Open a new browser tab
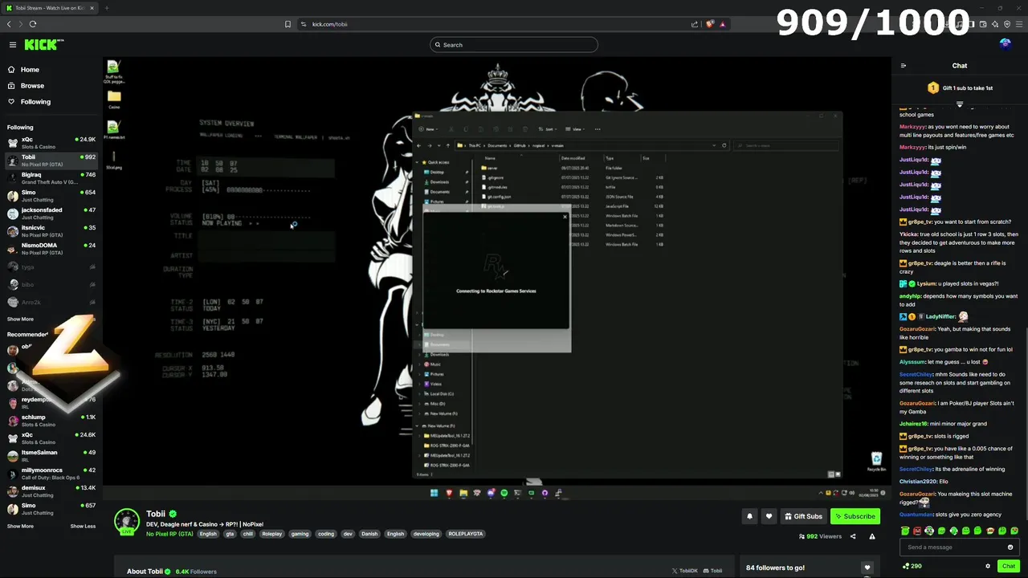 106,8
